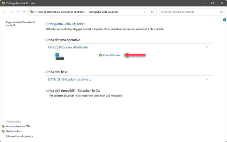The image size is (227, 142).
Task: Click DATA (D:) BitLocker disattivato heading
Action: [x=70, y=79]
